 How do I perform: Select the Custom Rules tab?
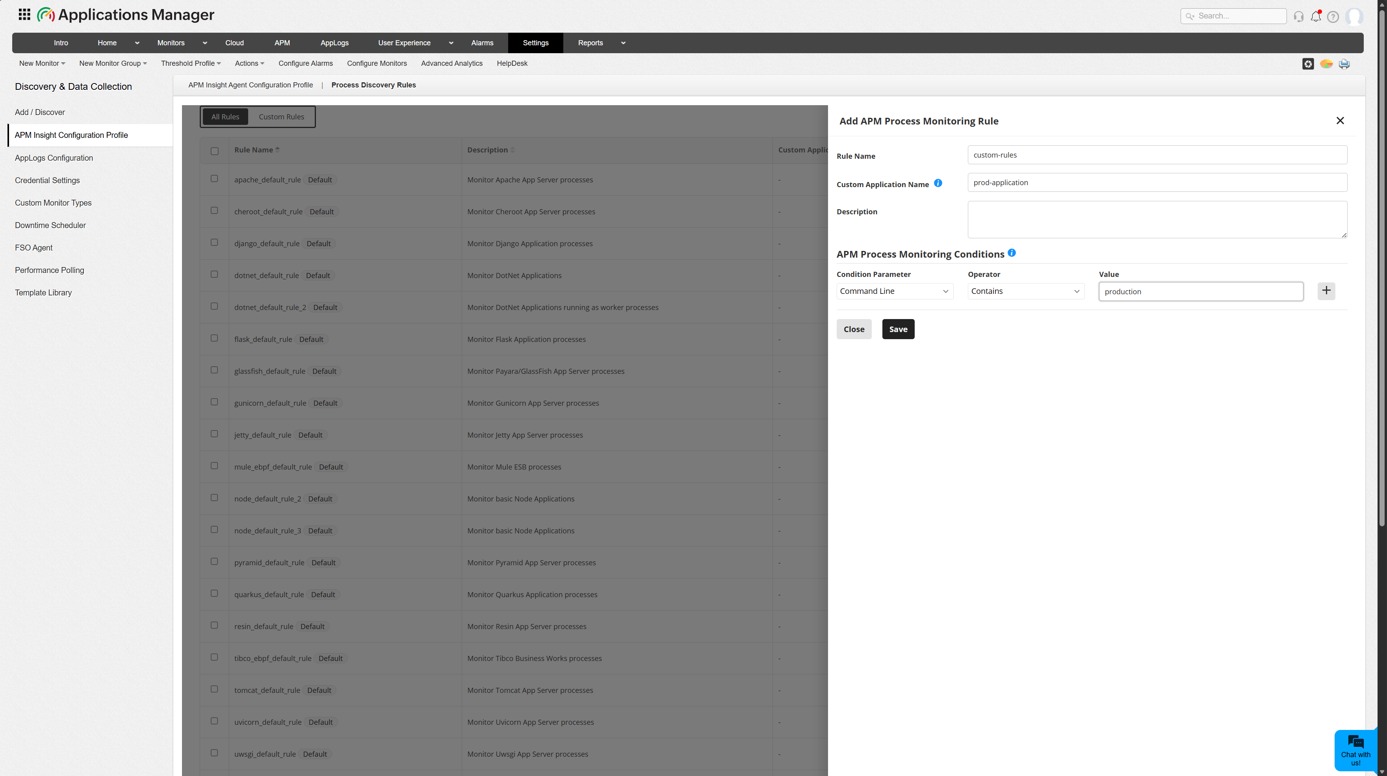281,117
